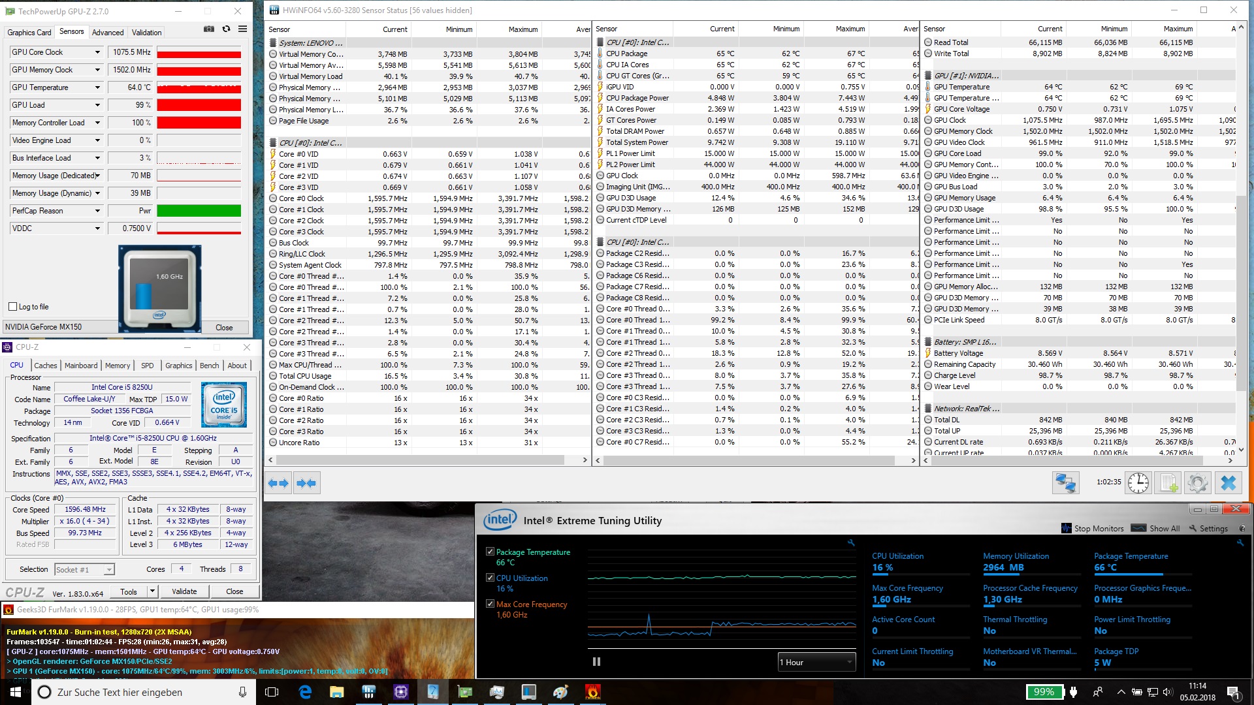Open Intel XTU help question icon

(x=1242, y=529)
